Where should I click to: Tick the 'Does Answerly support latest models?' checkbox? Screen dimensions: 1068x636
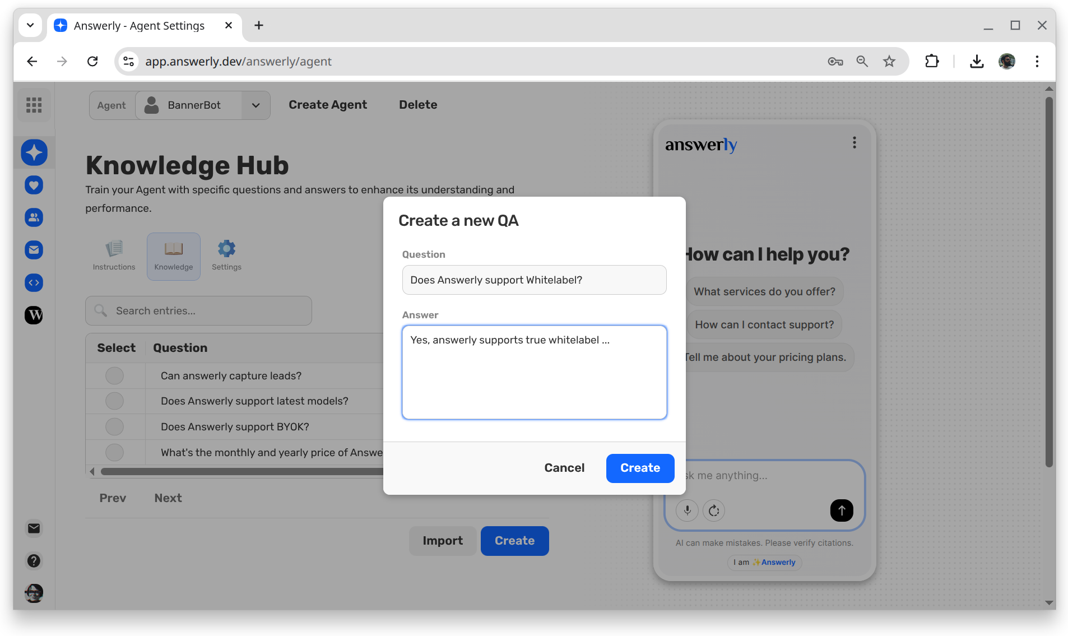114,401
